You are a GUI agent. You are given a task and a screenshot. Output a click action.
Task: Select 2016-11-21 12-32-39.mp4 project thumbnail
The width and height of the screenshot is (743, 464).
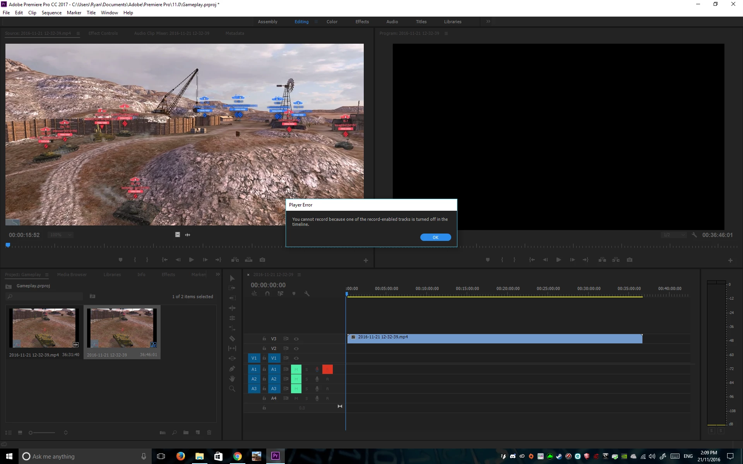point(44,328)
